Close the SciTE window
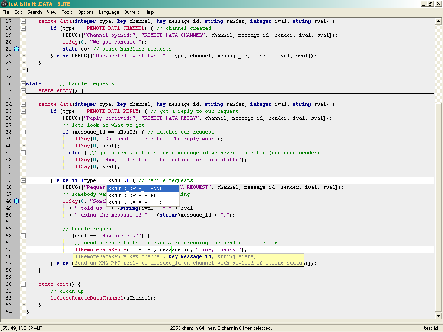 pos(438,4)
